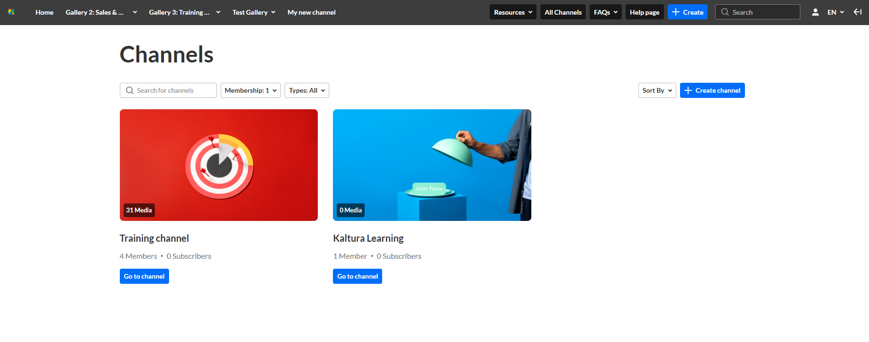869x342 pixels.
Task: Click the Channels page heading
Action: 167,54
